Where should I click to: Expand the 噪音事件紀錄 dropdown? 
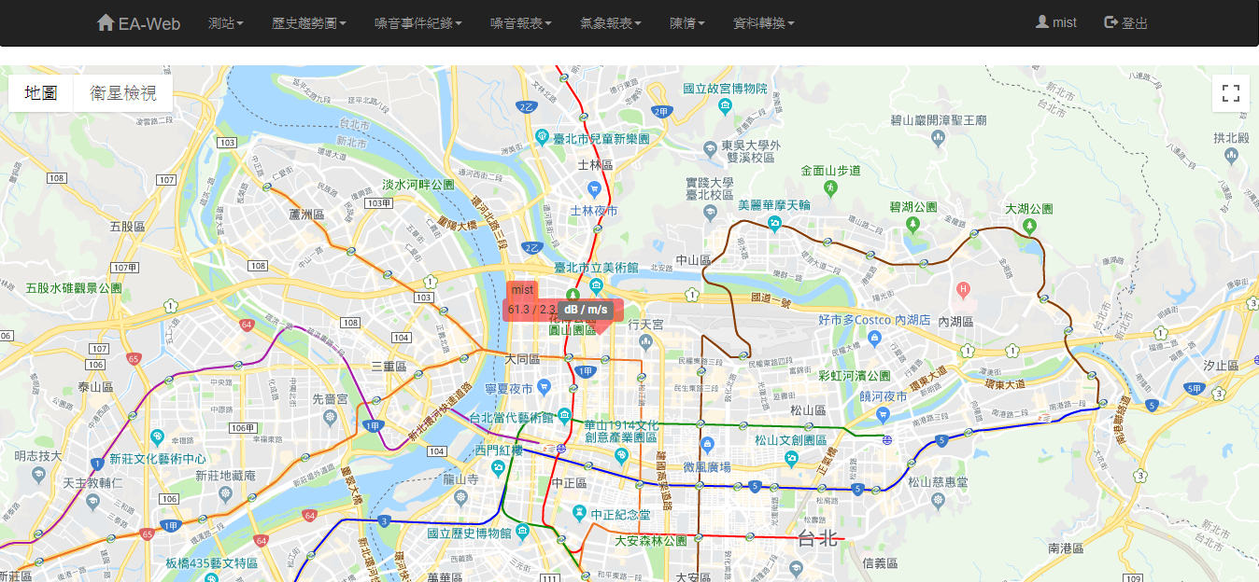coord(417,23)
